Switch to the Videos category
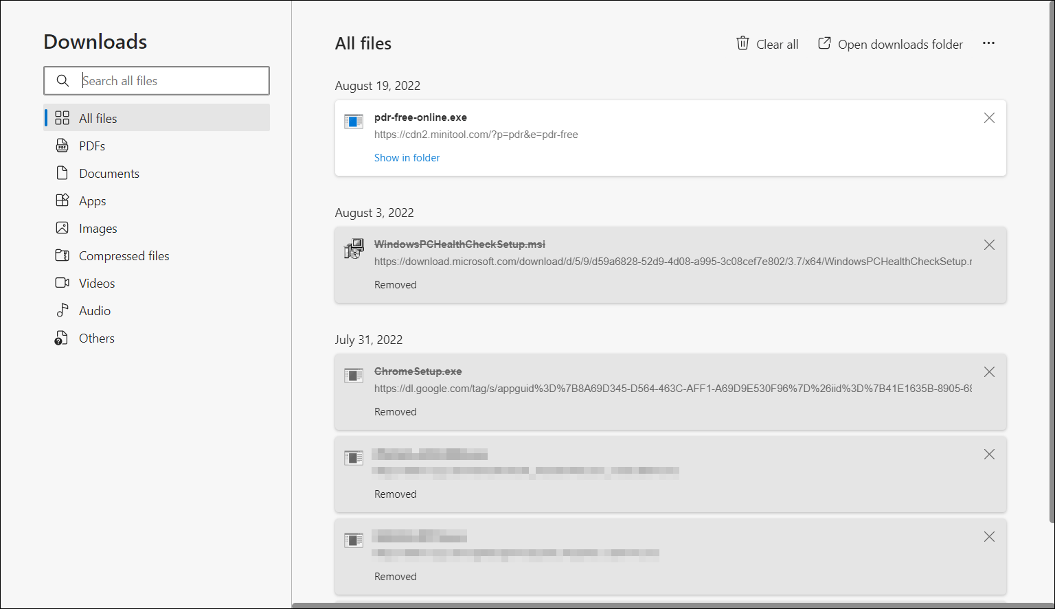 coord(97,284)
